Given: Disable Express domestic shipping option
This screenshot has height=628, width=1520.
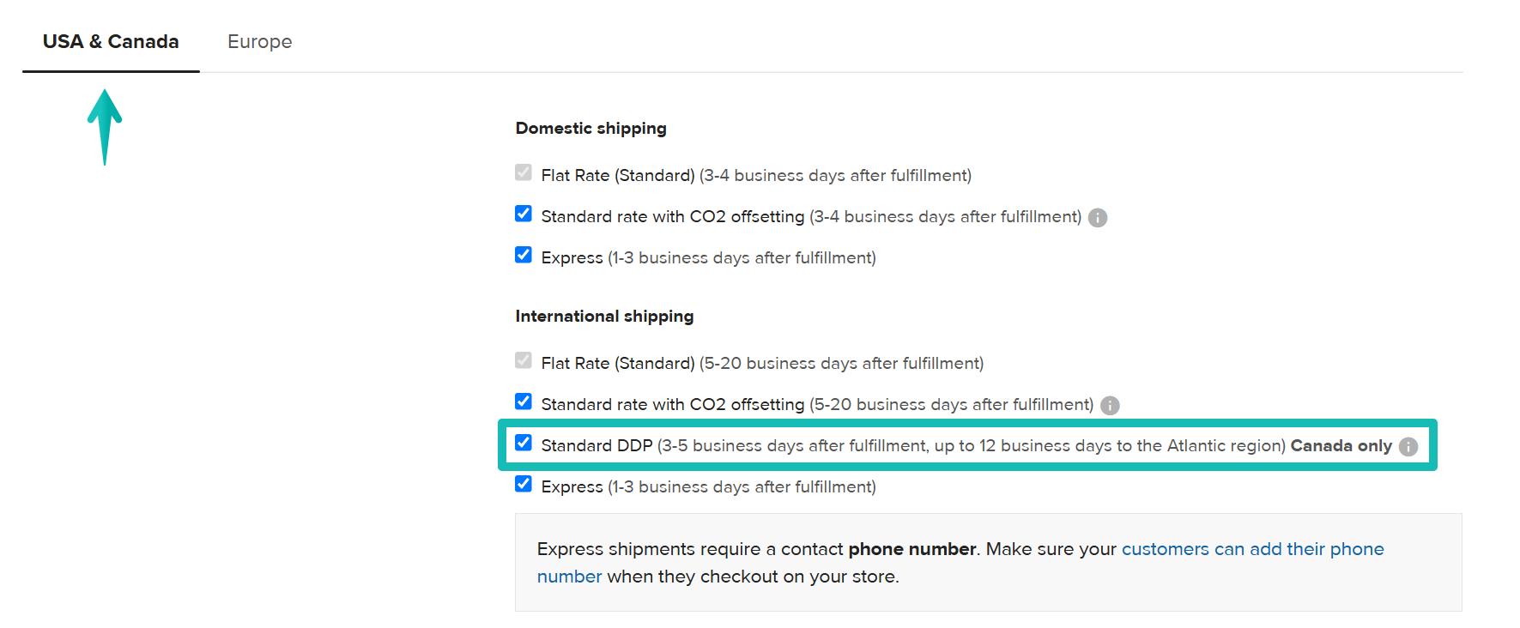Looking at the screenshot, I should [x=524, y=255].
